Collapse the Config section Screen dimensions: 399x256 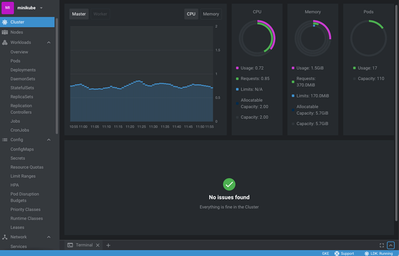point(49,140)
